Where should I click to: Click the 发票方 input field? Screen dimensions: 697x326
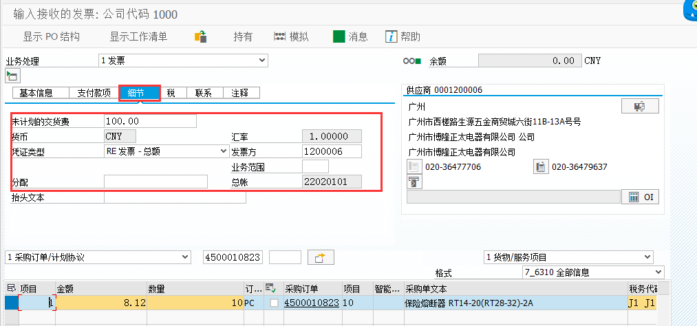coord(332,151)
